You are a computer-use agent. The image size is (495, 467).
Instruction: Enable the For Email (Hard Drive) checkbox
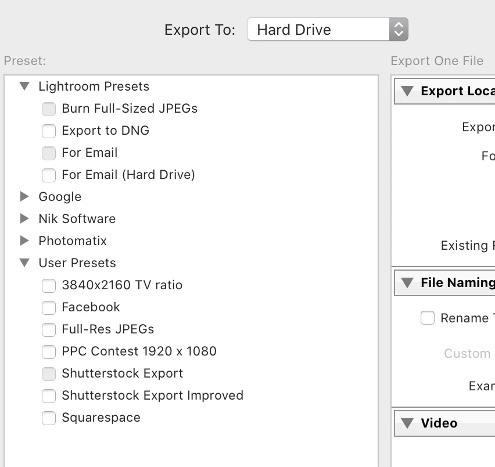pyautogui.click(x=49, y=175)
